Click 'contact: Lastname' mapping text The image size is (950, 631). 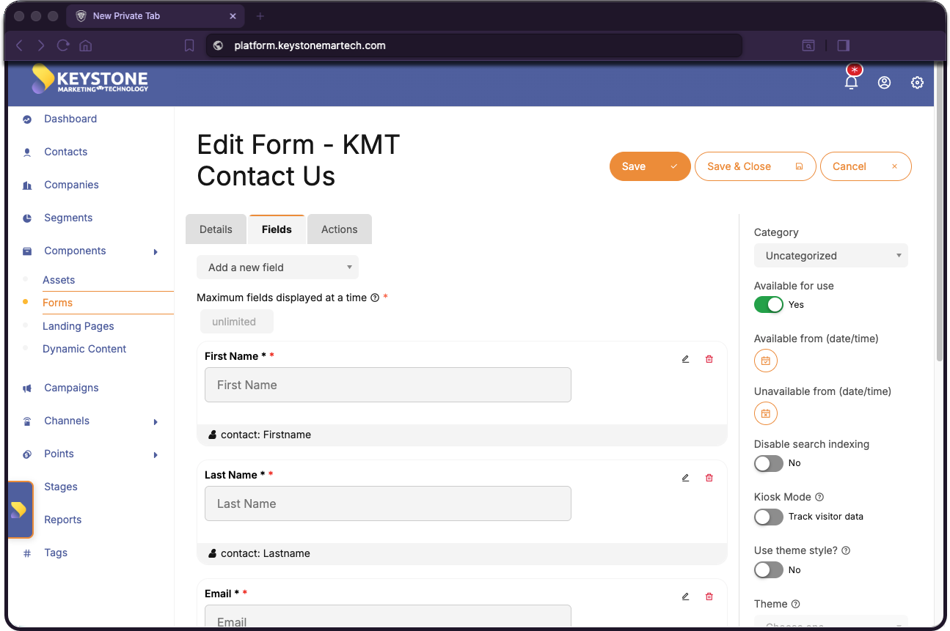point(266,553)
